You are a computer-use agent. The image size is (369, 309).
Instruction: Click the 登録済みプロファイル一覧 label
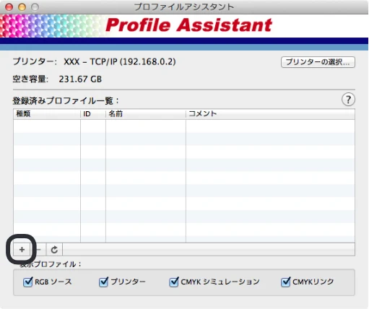point(66,100)
